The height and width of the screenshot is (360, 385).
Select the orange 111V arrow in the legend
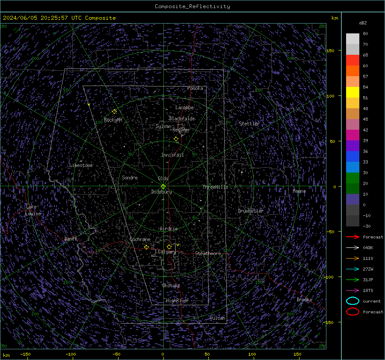[352, 258]
